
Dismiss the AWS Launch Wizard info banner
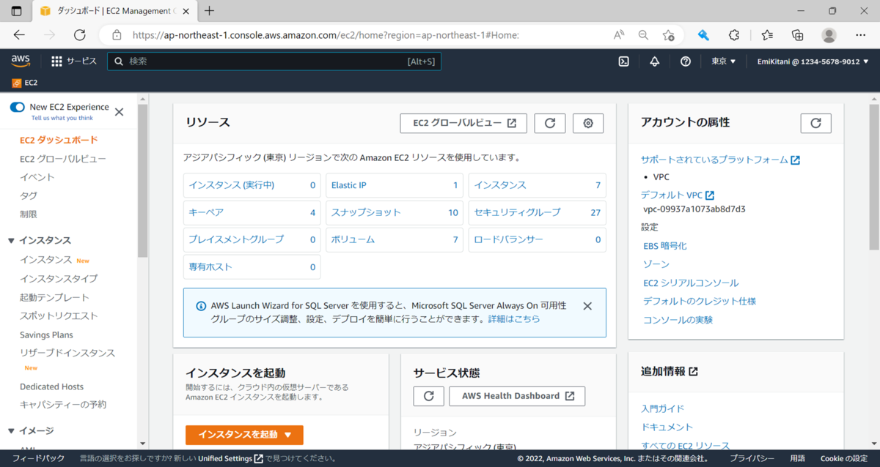click(x=587, y=306)
